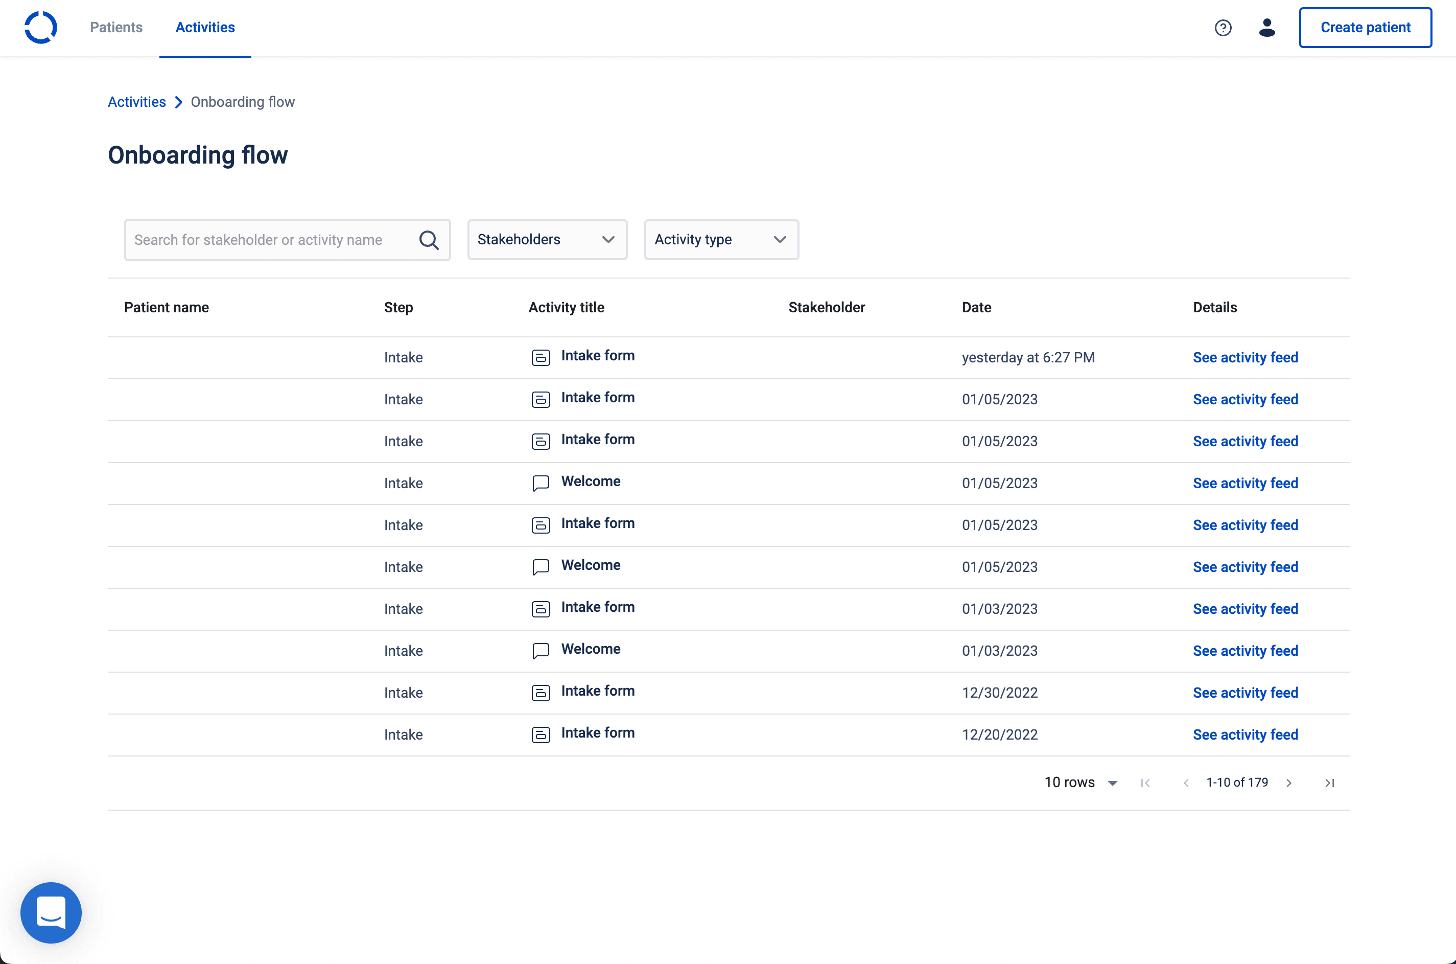The image size is (1456, 964).
Task: Jump to last page of results
Action: coord(1329,783)
